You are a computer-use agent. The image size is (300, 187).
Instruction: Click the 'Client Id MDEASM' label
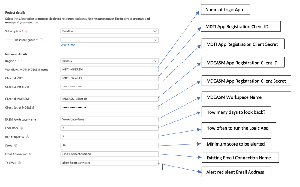click(x=17, y=99)
